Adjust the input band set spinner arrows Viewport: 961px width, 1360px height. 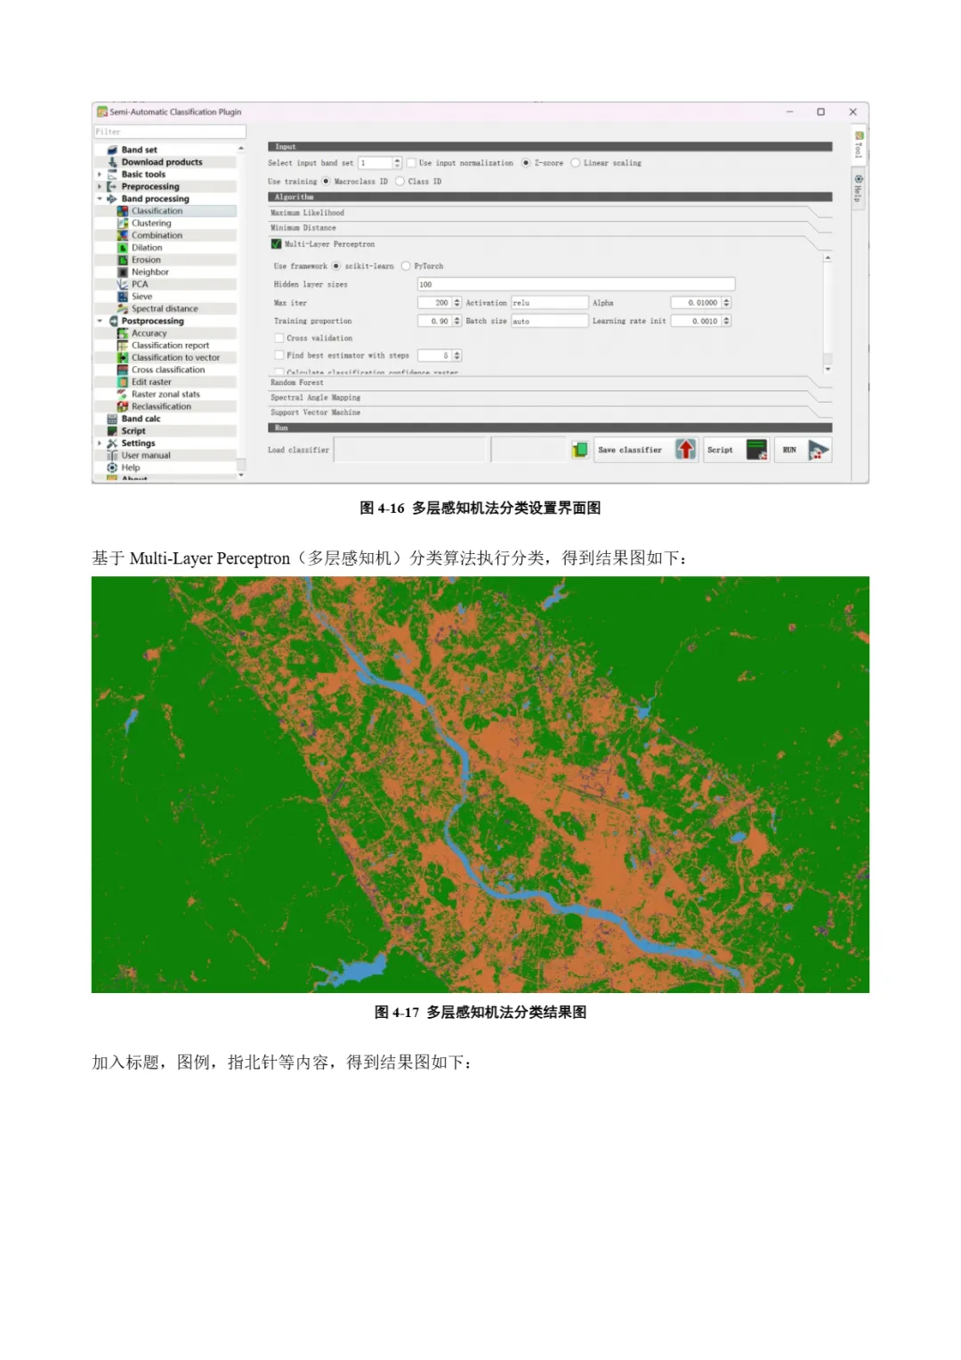coord(397,163)
